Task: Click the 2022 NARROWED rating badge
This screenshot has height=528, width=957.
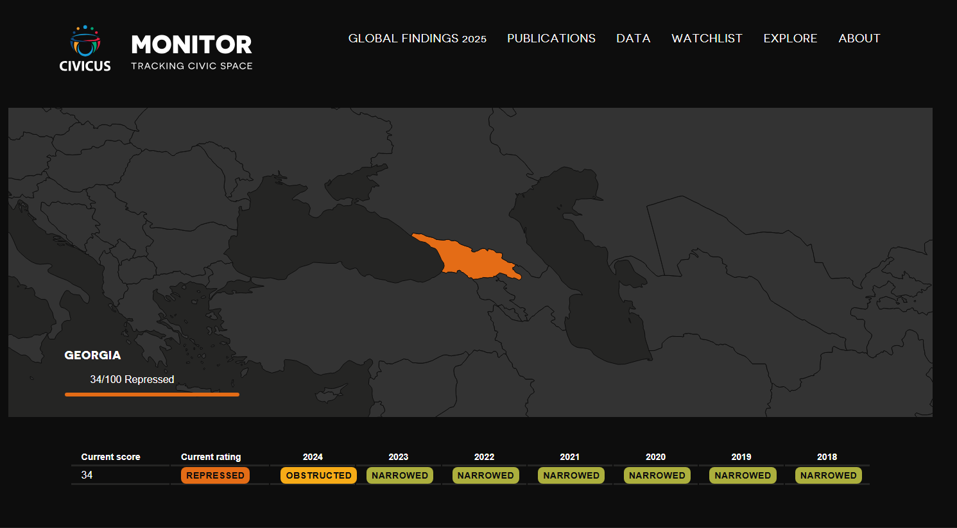Action: [485, 475]
